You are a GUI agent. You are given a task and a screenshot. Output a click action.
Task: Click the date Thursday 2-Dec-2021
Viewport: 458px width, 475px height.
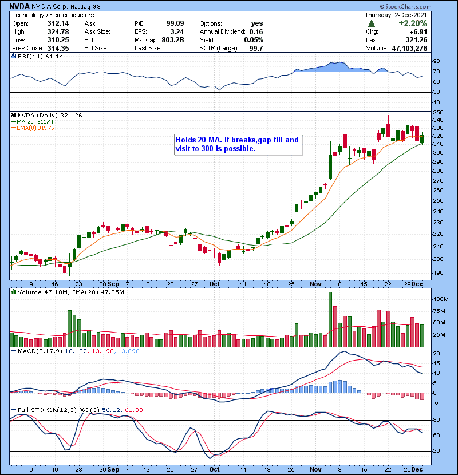pos(396,15)
